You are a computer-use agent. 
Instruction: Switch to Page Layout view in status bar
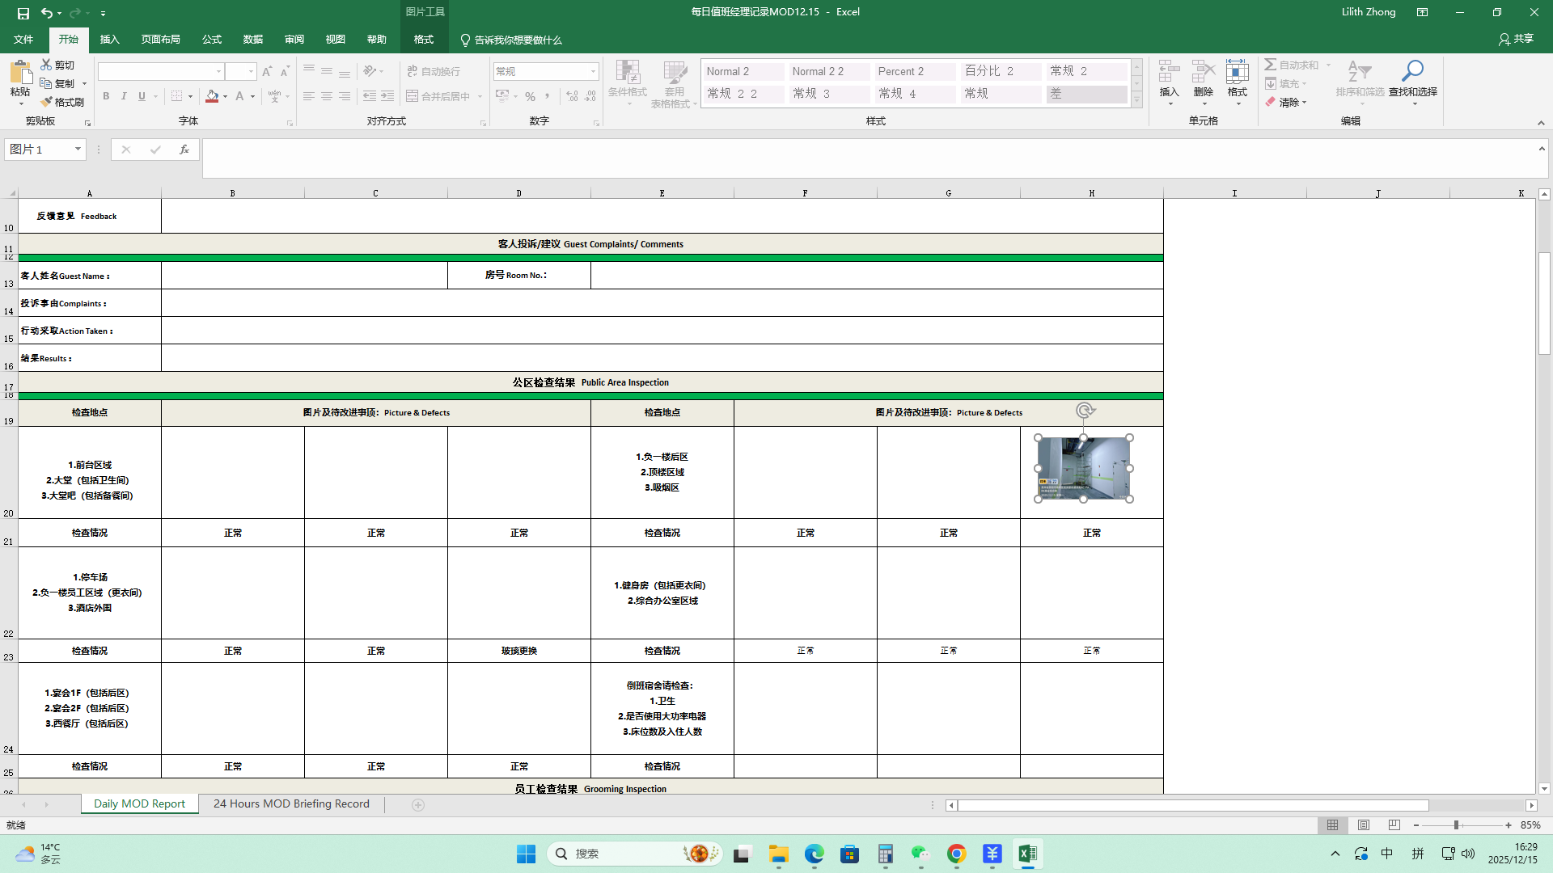(1364, 825)
